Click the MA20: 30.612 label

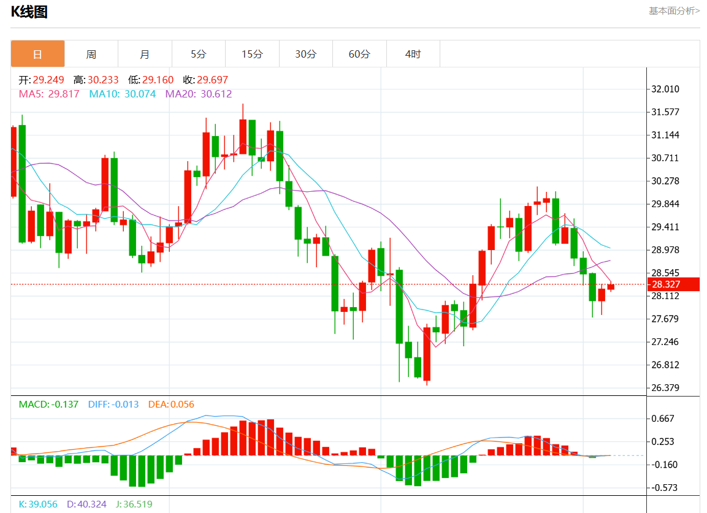point(199,94)
